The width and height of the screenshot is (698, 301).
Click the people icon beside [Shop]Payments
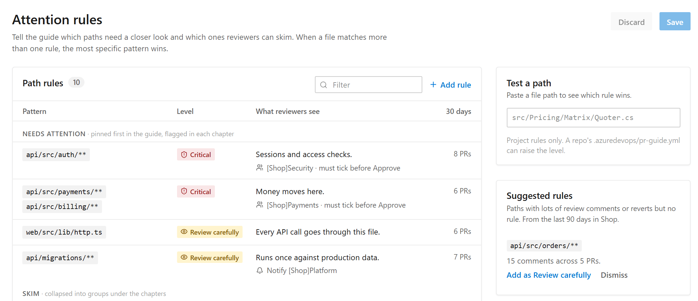tap(259, 205)
